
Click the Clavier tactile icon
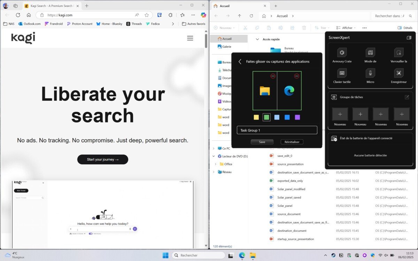coord(342,73)
